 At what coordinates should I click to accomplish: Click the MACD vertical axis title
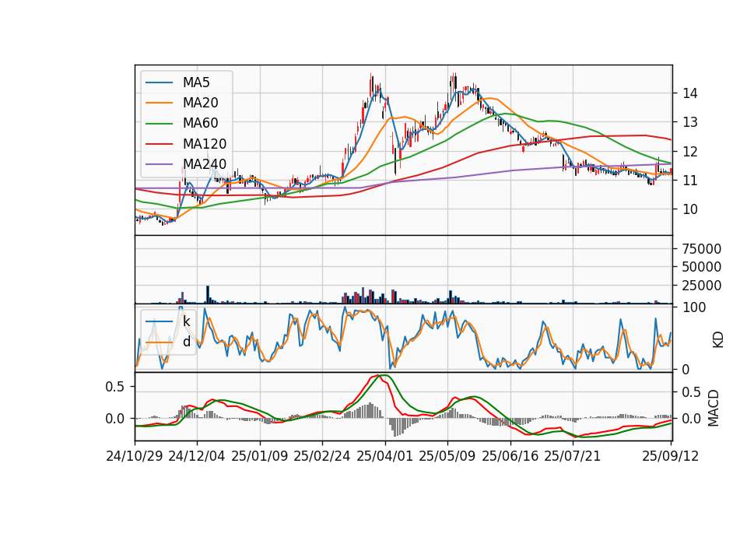click(x=714, y=408)
